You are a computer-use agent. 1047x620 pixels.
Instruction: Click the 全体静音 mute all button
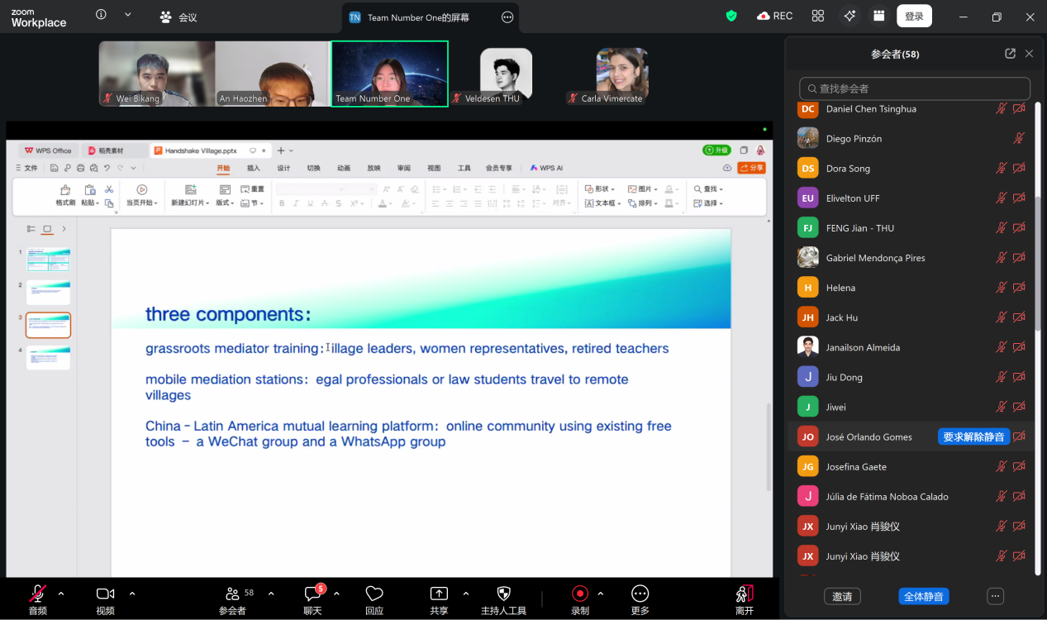924,596
